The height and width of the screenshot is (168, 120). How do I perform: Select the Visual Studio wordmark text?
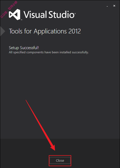pyautogui.click(x=49, y=14)
